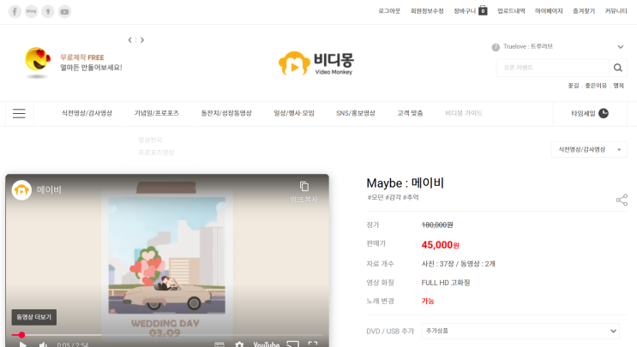Open the video settings gear
This screenshot has height=347, width=637.
coord(239,344)
